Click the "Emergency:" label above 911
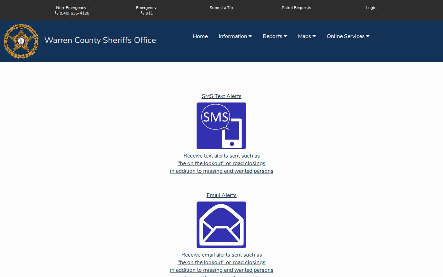Image resolution: width=443 pixels, height=277 pixels. [x=147, y=8]
